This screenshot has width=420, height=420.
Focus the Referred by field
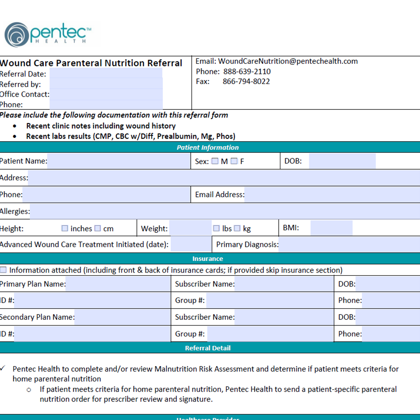click(x=106, y=84)
